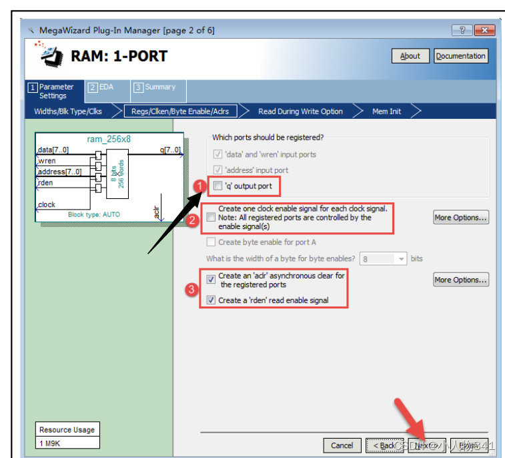This screenshot has width=505, height=458.
Task: Go to the Summary tab
Action: (159, 91)
